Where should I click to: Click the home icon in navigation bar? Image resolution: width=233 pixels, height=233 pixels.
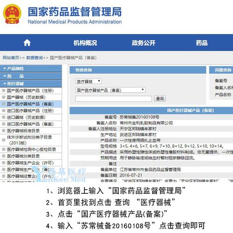coord(27,43)
